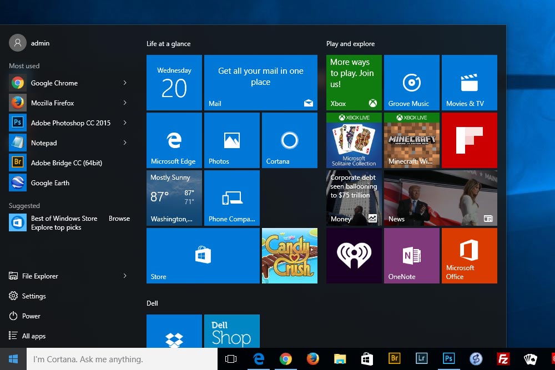The height and width of the screenshot is (370, 555).
Task: Open the Microsoft Office tile
Action: [469, 256]
